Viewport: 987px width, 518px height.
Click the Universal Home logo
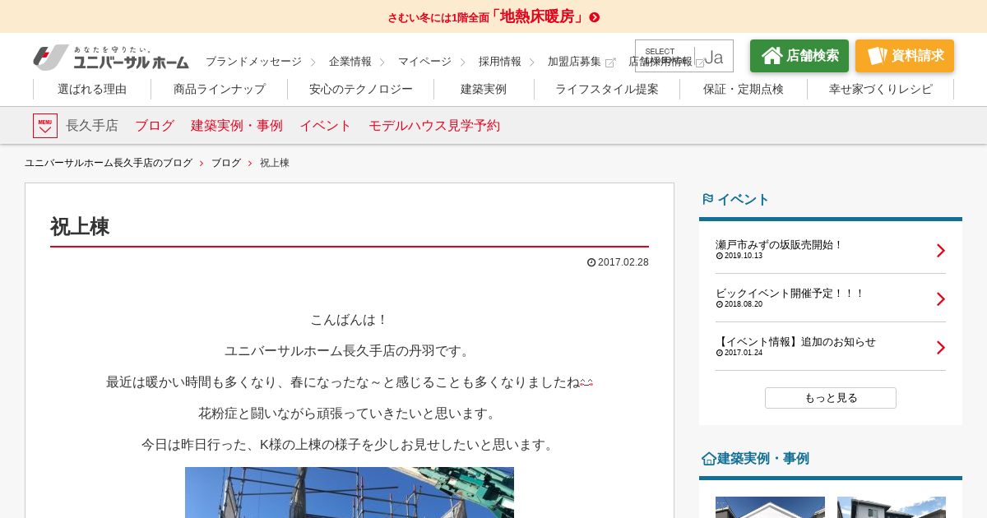coord(111,58)
